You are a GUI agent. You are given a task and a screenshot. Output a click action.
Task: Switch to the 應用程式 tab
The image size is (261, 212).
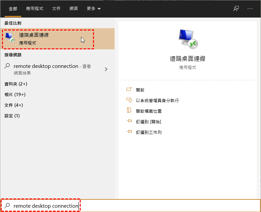click(35, 9)
